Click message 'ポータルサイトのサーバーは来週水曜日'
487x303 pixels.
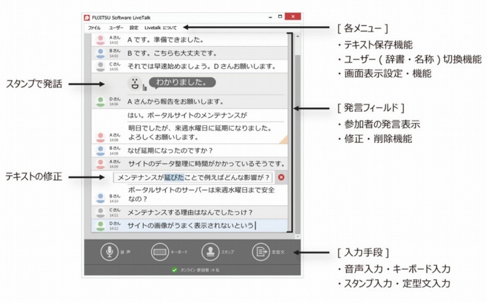point(201,194)
